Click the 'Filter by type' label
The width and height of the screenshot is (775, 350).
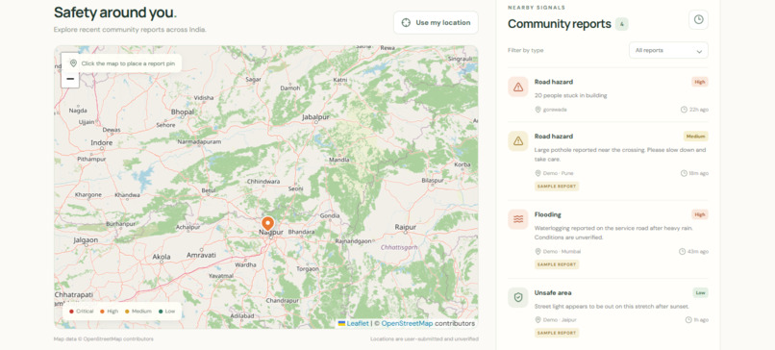click(525, 50)
